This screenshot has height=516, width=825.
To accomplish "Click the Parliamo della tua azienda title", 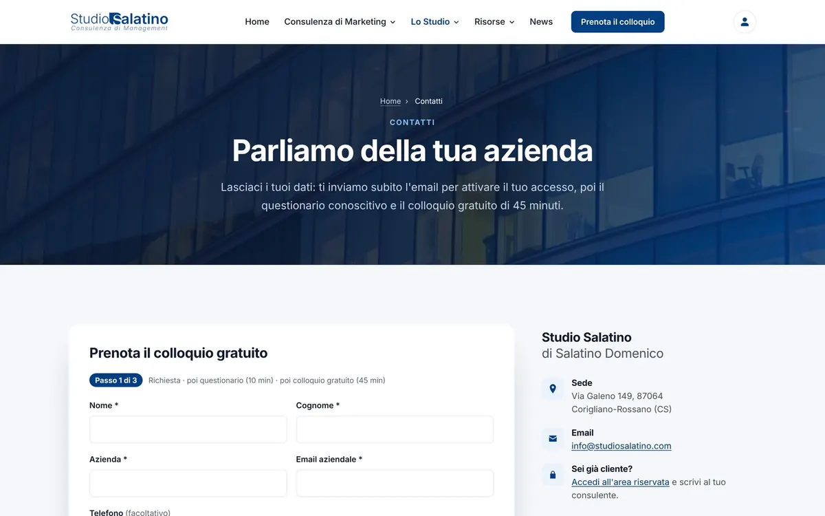I will 412,151.
